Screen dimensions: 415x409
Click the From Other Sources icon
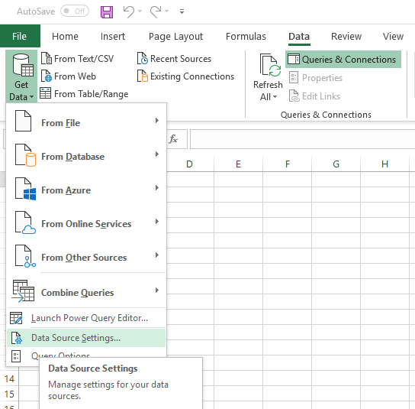click(x=25, y=256)
